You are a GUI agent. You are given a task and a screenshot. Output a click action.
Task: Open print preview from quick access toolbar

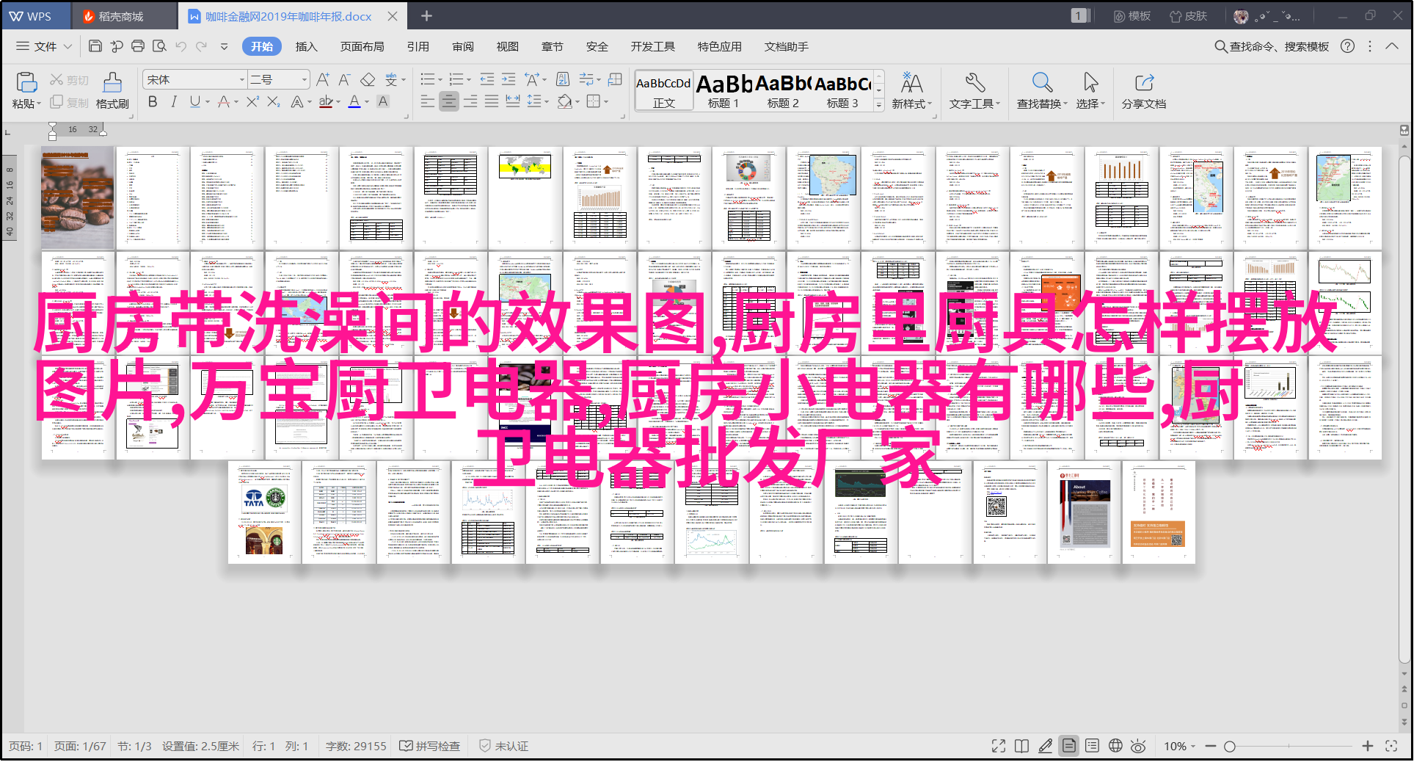(x=159, y=46)
